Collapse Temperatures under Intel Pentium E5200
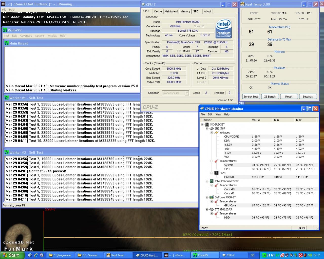324x259 pixels. point(212,185)
